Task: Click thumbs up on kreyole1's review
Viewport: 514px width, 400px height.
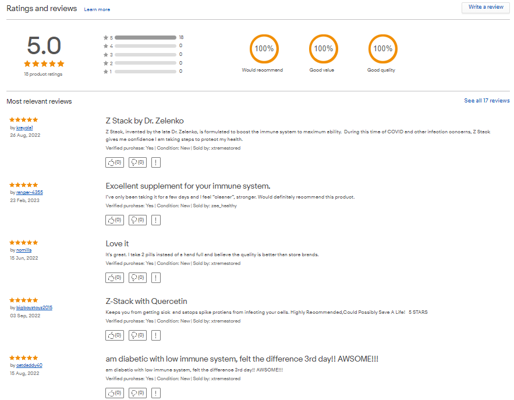Action: tap(115, 162)
